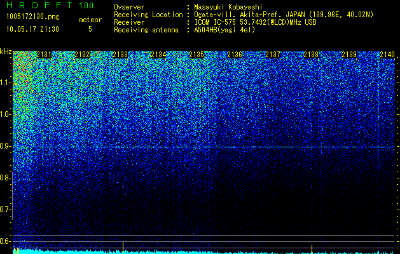Image resolution: width=400 pixels, height=254 pixels.
Task: Click the 0.8 kHz axis label
Action: pos(6,178)
